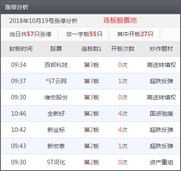The height and width of the screenshot is (171, 181).
Task: Open the 连板股票池 link
Action: (120, 20)
